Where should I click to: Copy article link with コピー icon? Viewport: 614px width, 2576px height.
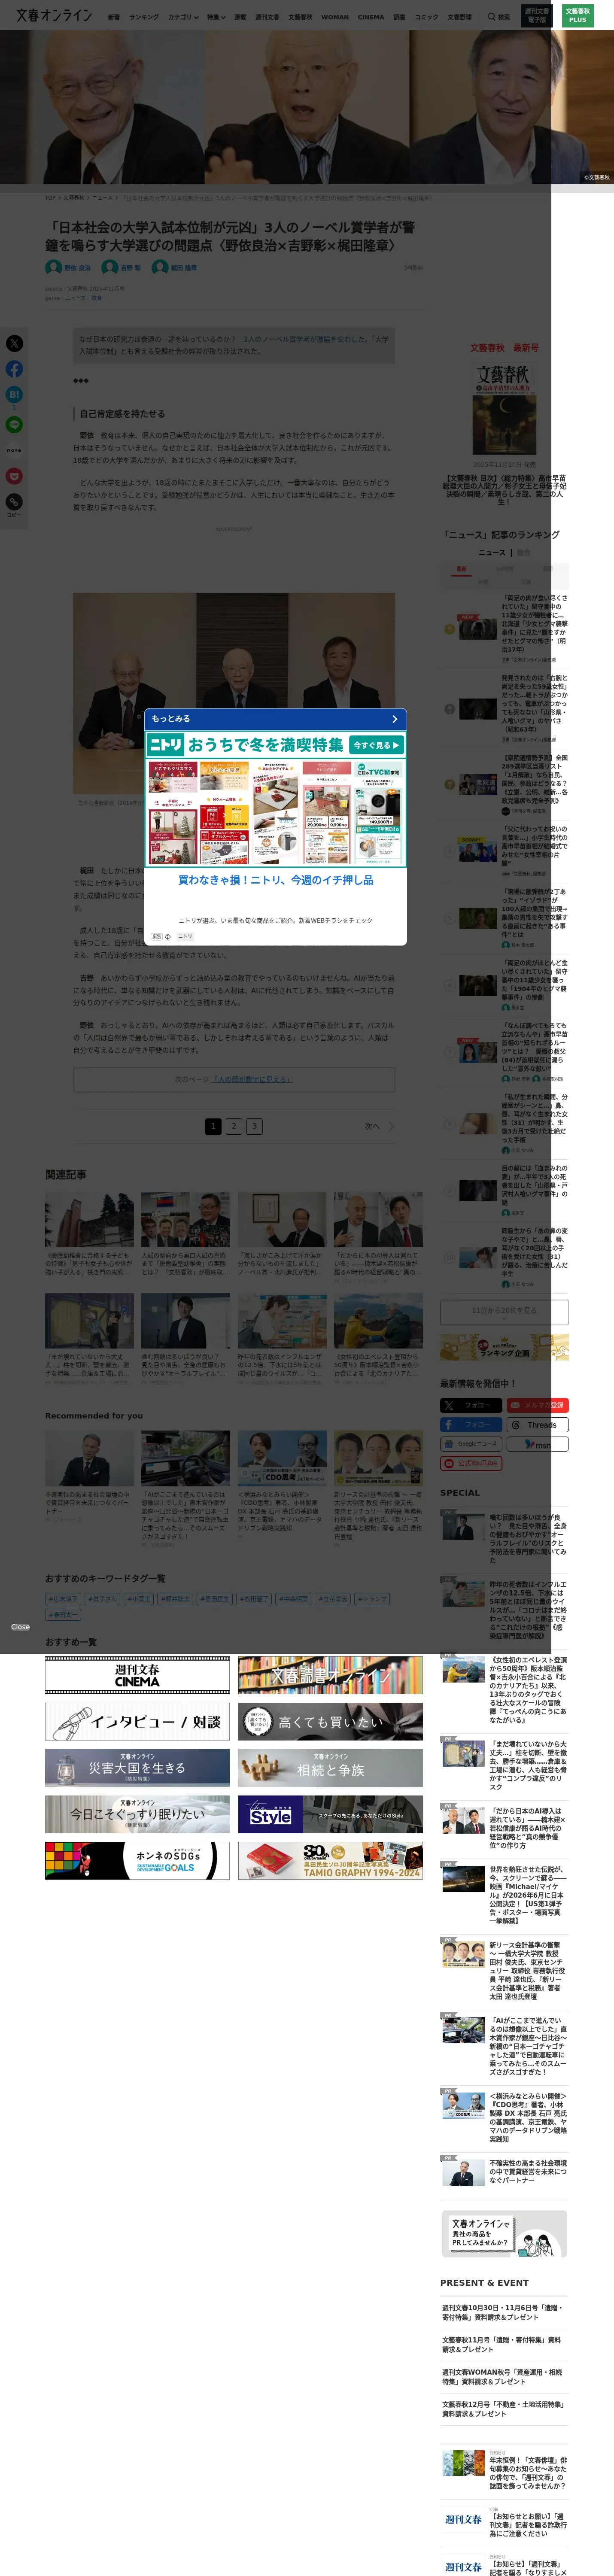click(14, 504)
